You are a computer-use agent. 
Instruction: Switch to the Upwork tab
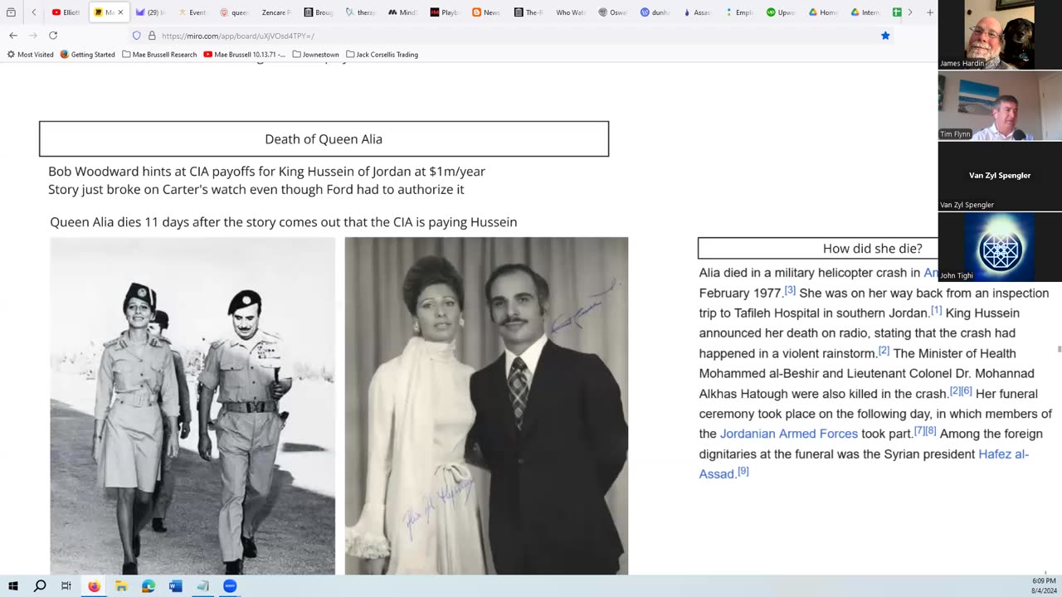point(781,12)
